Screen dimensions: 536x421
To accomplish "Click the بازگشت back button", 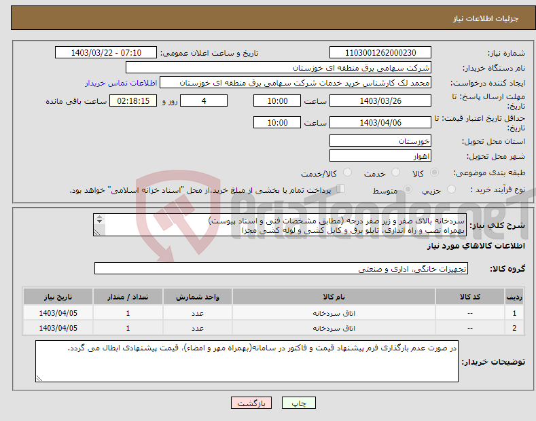I will pyautogui.click(x=251, y=403).
